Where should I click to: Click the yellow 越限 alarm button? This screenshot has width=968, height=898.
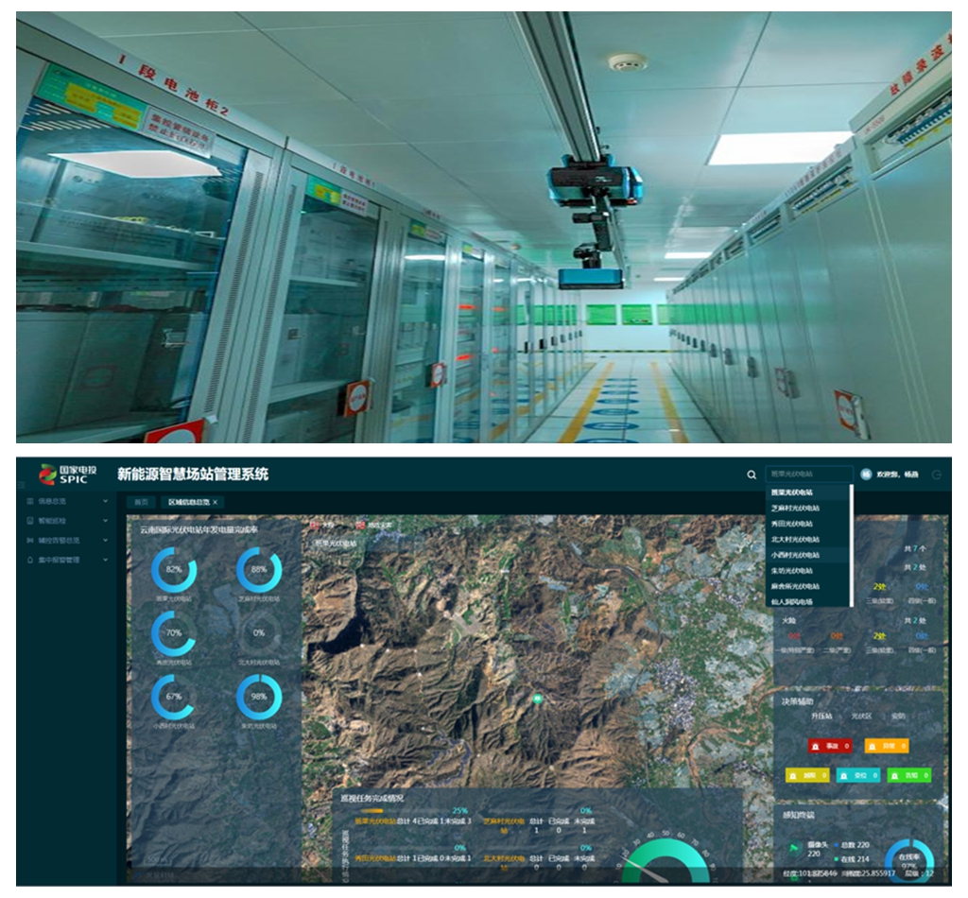click(807, 775)
